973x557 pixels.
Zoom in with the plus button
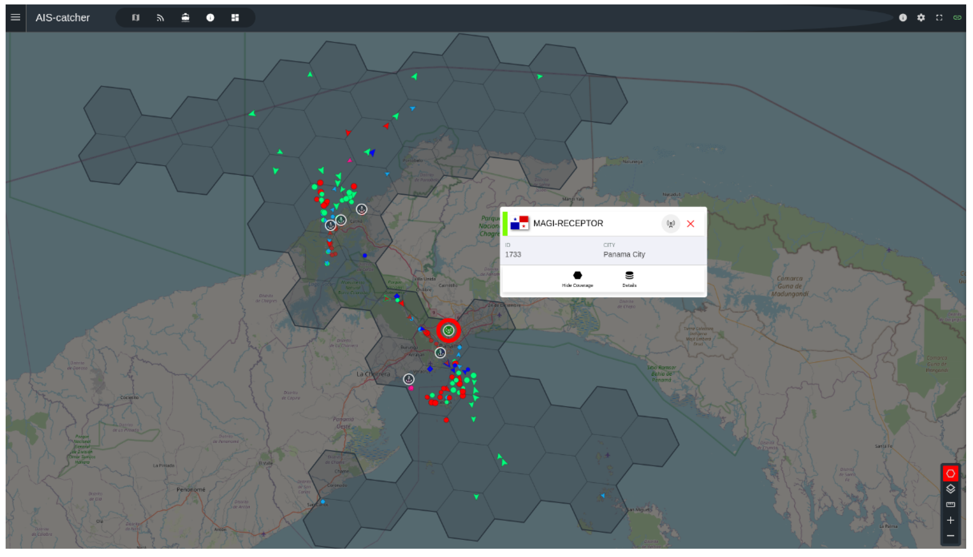tap(950, 520)
